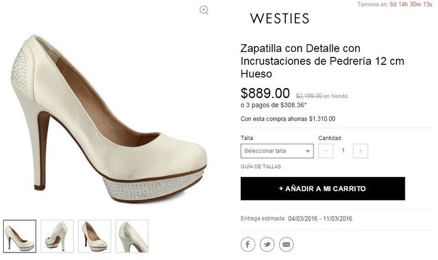438x260 pixels.
Task: Decrease quantity with the minus button
Action: pyautogui.click(x=325, y=151)
